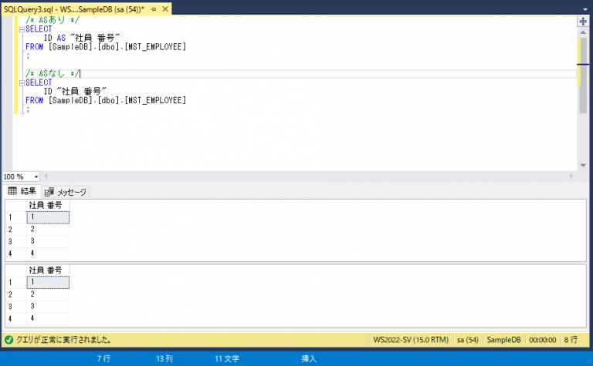Image resolution: width=593 pixels, height=366 pixels.
Task: Switch to the 結果 results tab
Action: coord(22,191)
